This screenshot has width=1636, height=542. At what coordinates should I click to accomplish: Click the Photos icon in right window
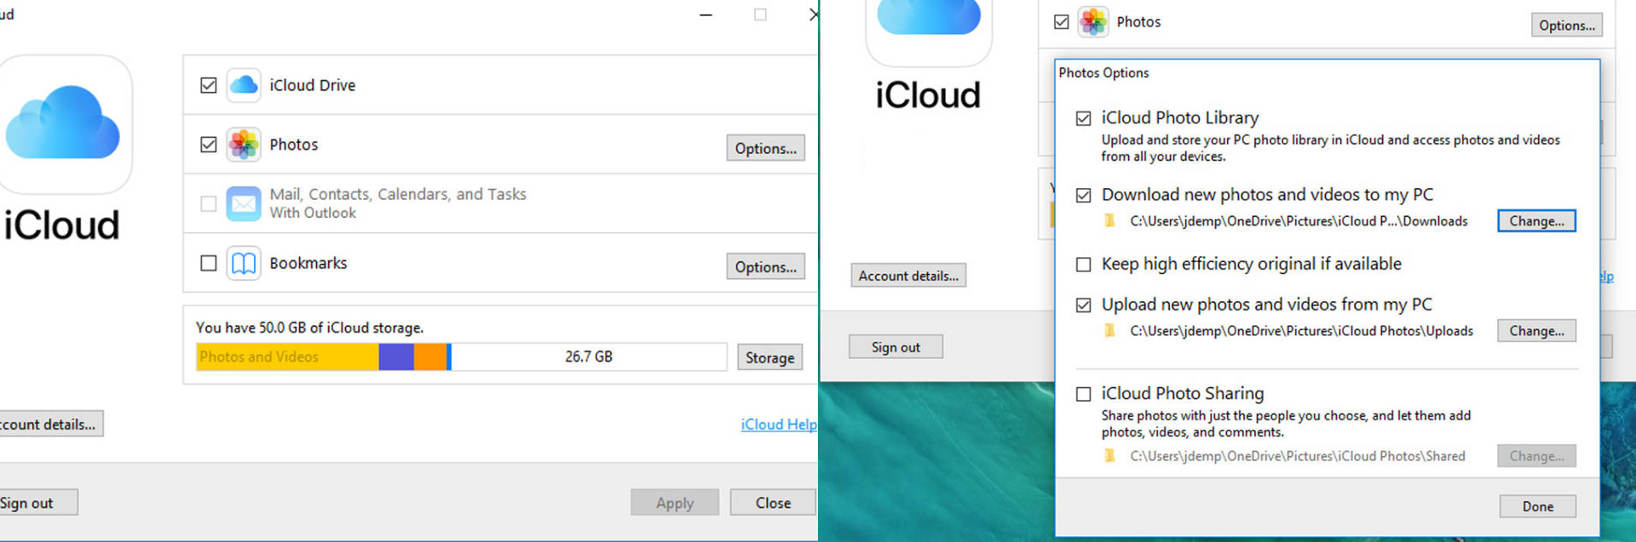coord(1093,22)
